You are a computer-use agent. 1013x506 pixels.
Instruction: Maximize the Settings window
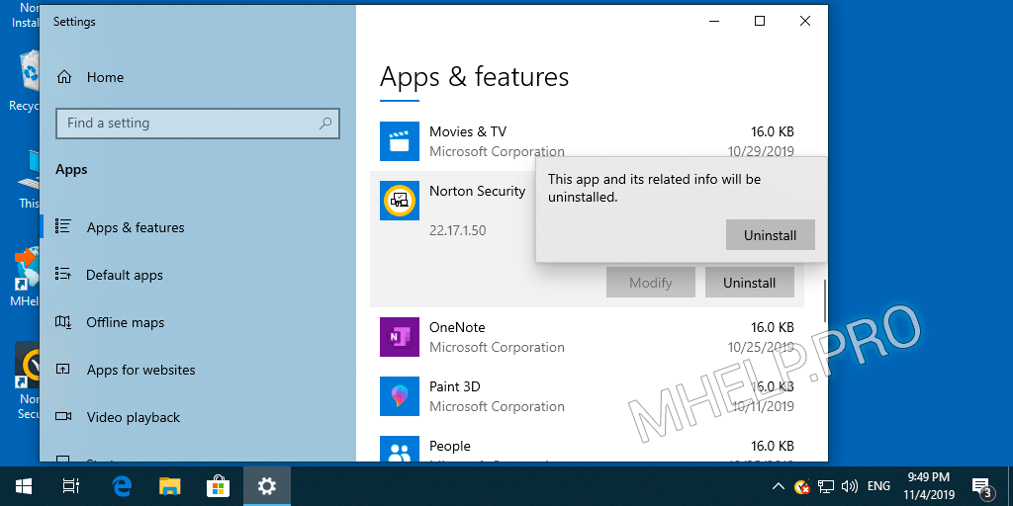pos(760,22)
